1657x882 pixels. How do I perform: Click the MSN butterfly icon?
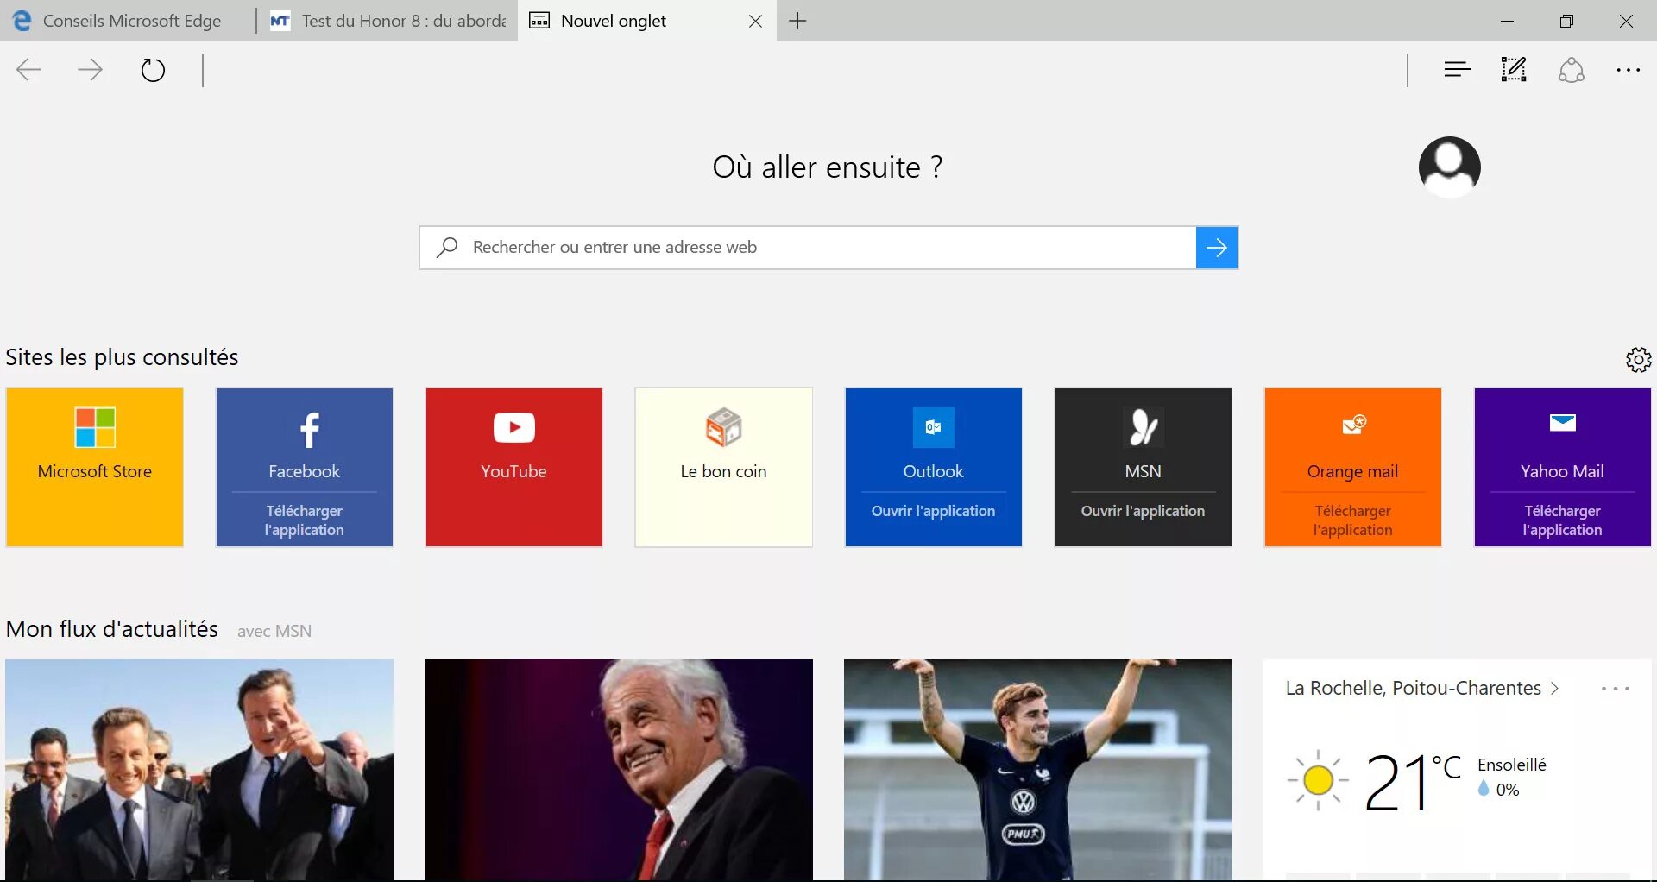coord(1144,427)
